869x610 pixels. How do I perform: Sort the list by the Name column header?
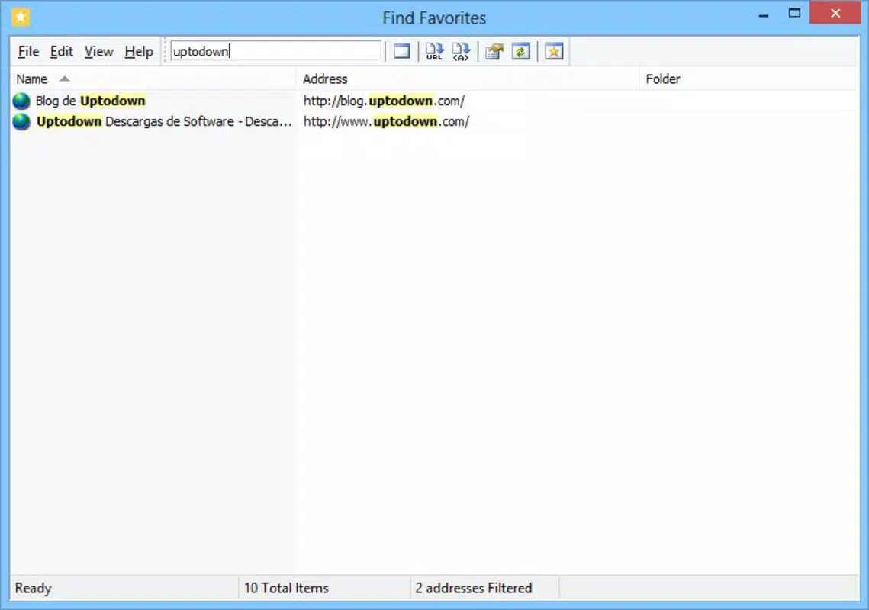(x=153, y=79)
